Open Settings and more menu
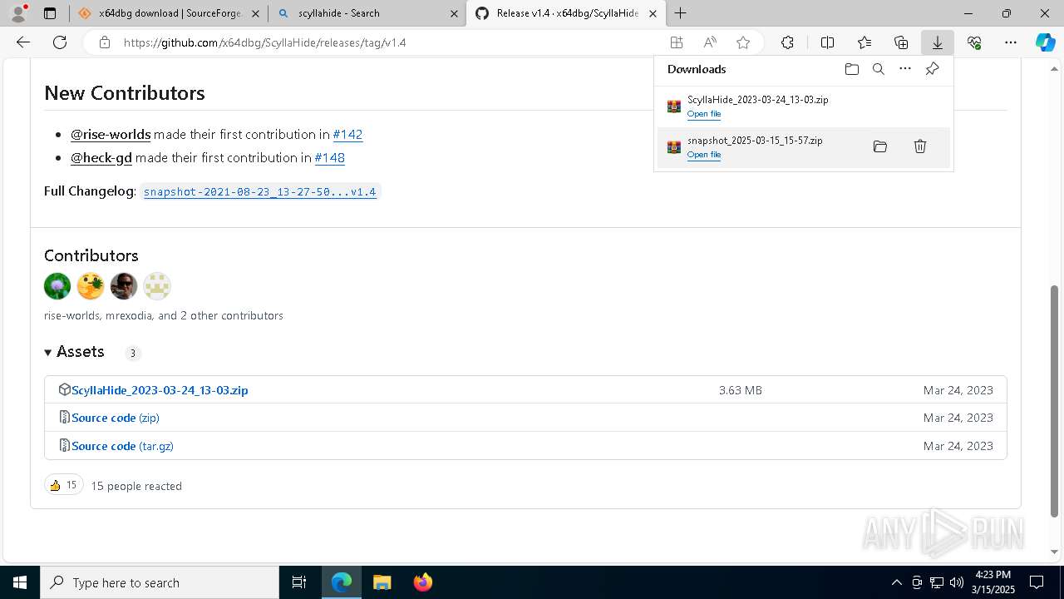The height and width of the screenshot is (599, 1064). 1011,42
